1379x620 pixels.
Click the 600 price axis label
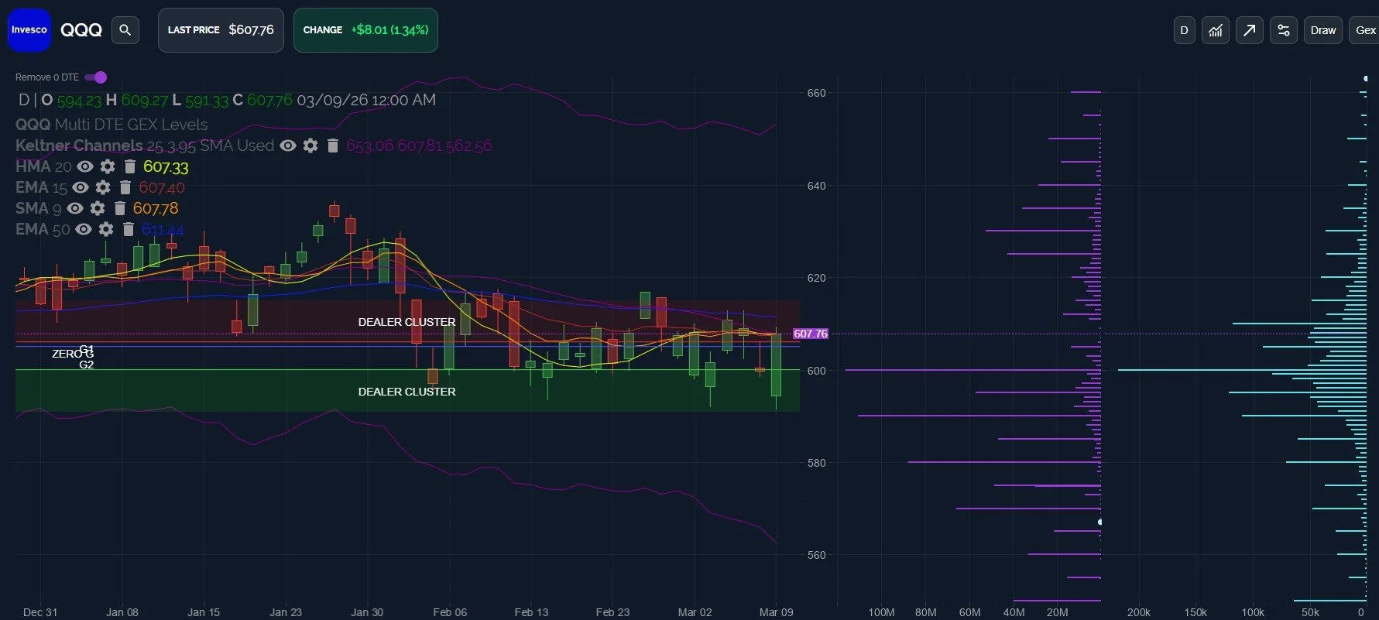816,371
